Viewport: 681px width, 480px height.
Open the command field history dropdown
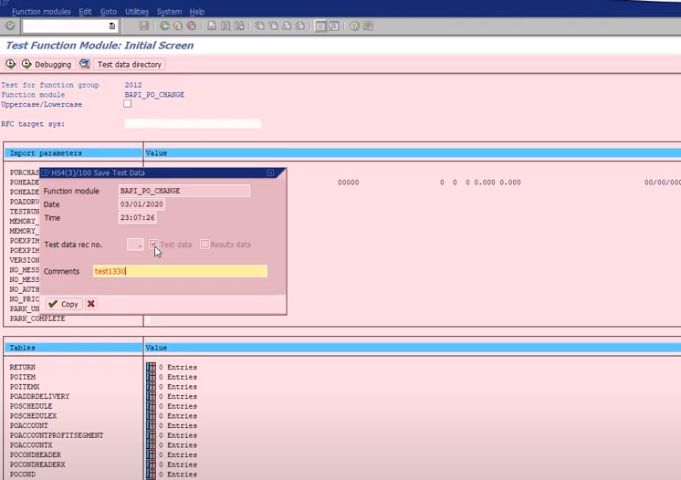click(112, 26)
